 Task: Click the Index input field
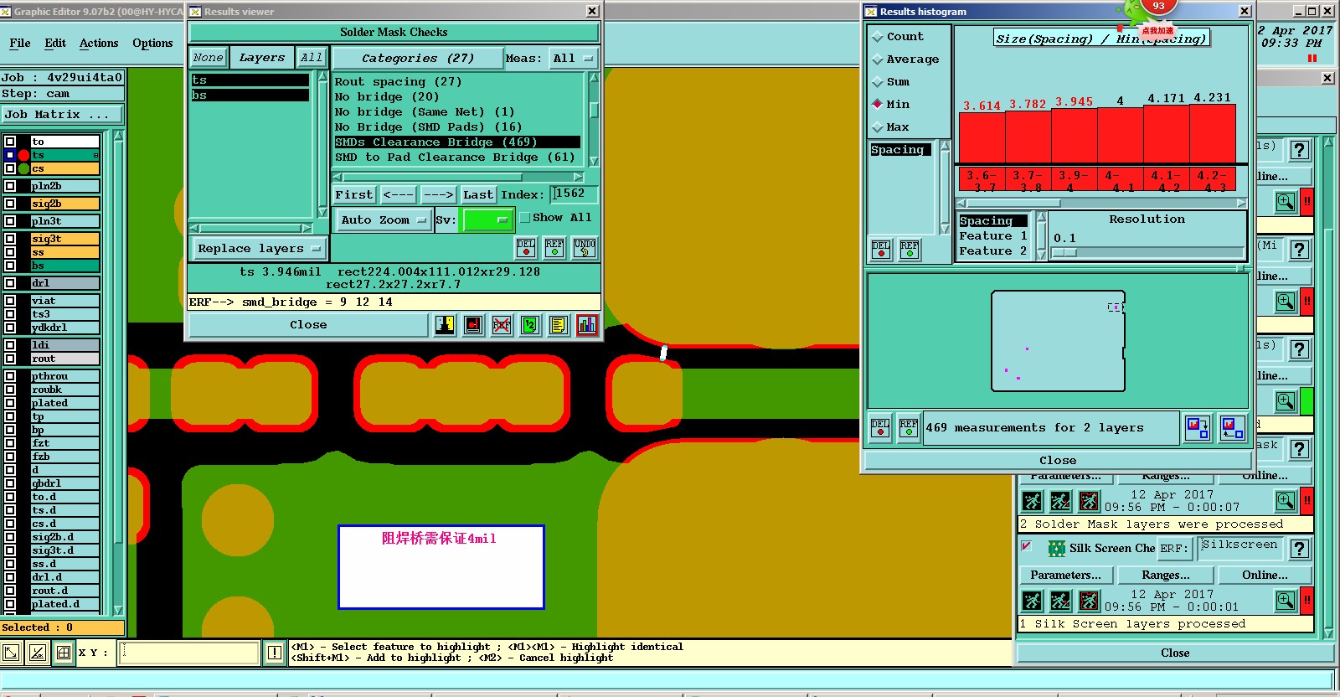pos(574,194)
